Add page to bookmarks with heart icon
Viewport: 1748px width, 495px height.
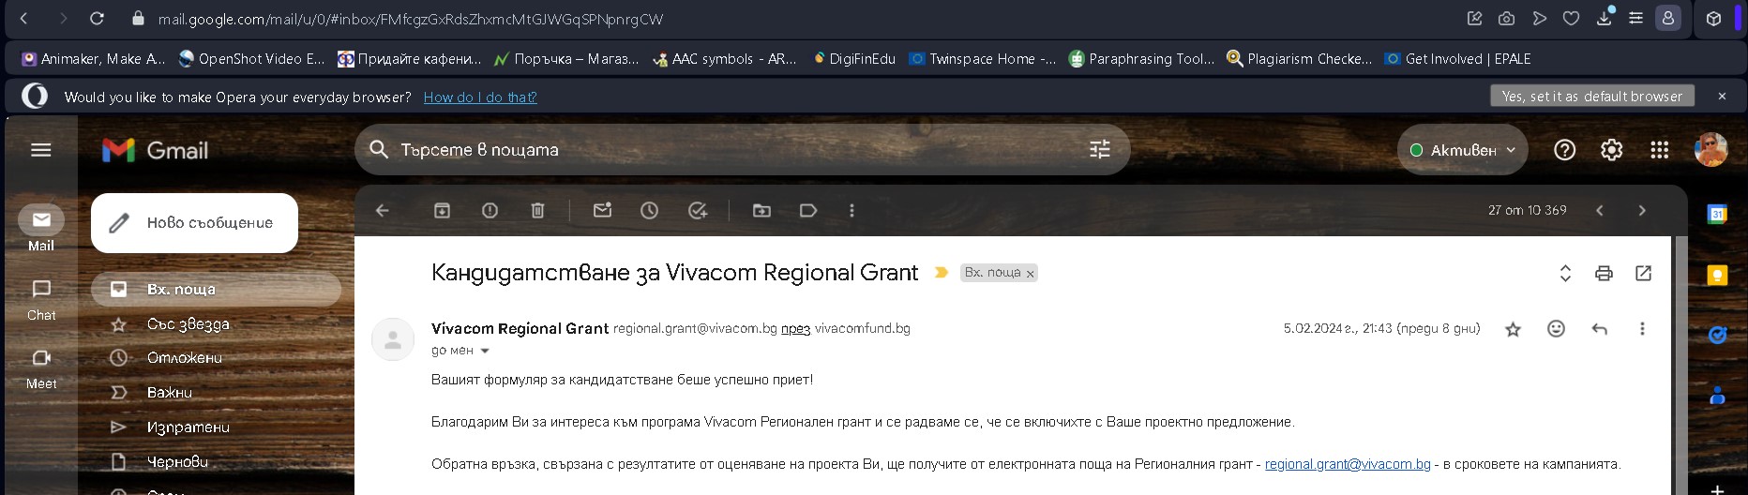coord(1571,18)
